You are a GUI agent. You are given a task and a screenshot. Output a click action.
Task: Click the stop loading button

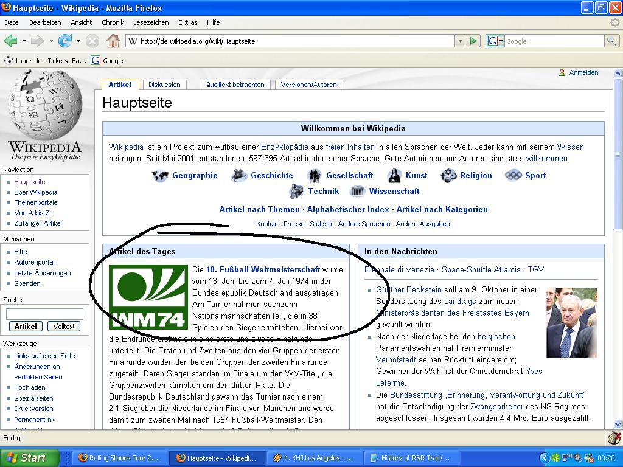click(92, 41)
